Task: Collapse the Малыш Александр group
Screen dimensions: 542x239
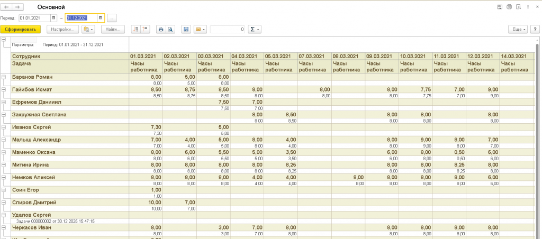Action: pyautogui.click(x=4, y=140)
